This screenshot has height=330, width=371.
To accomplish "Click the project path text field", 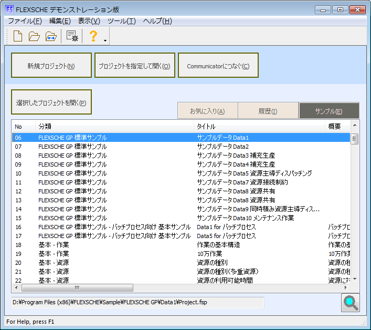I will (x=137, y=303).
